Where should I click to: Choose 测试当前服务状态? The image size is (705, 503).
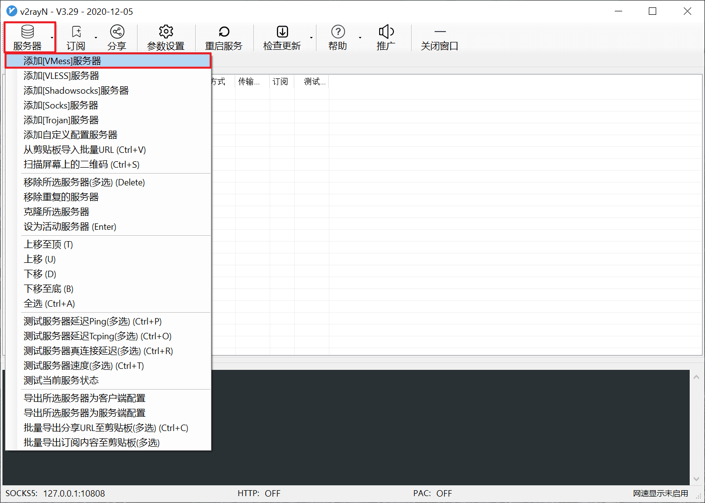click(108, 380)
